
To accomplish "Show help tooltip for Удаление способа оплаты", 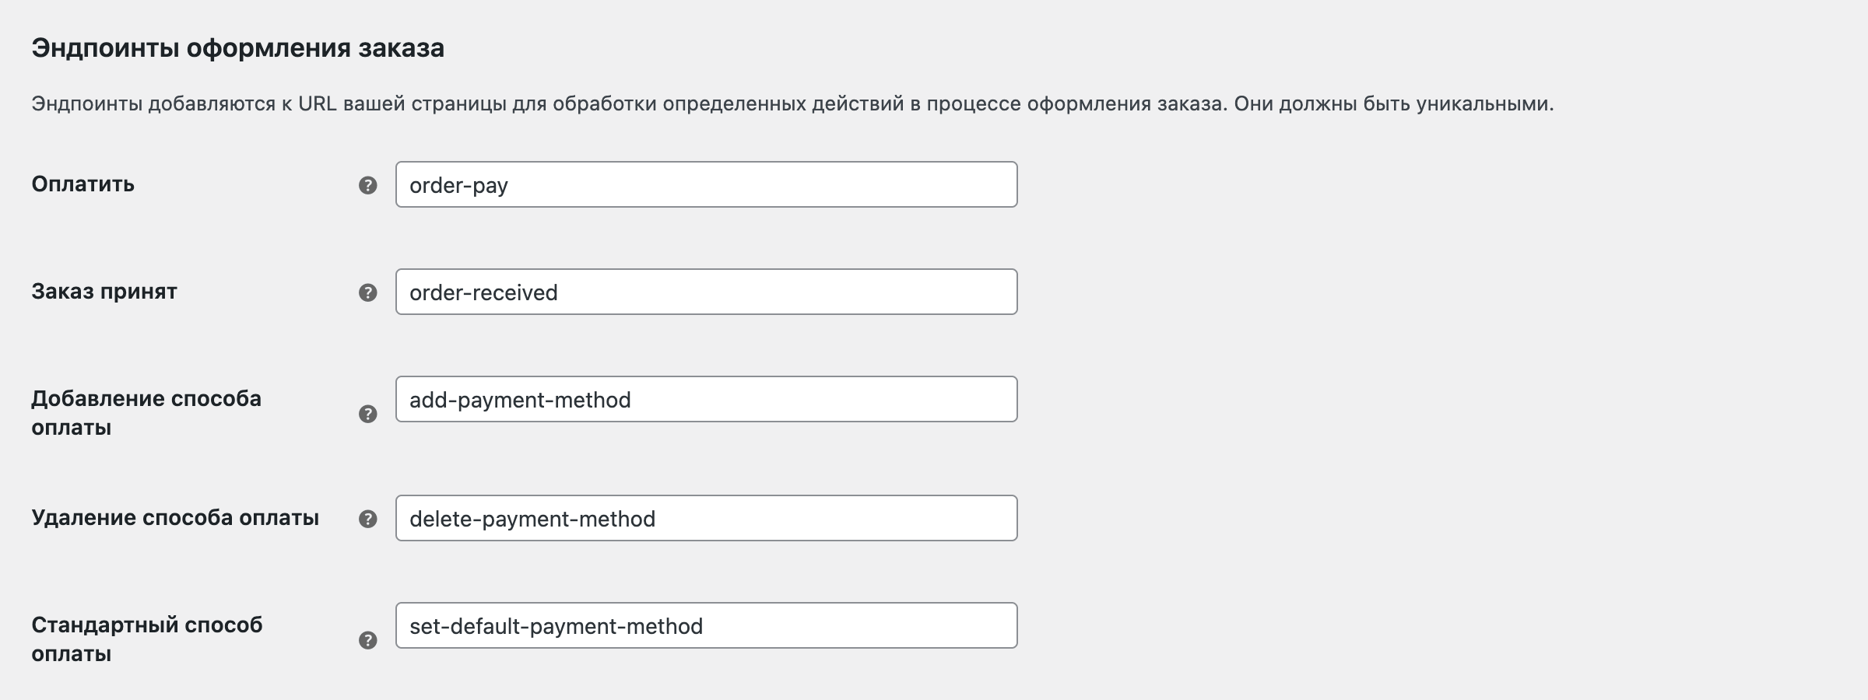I will point(367,519).
